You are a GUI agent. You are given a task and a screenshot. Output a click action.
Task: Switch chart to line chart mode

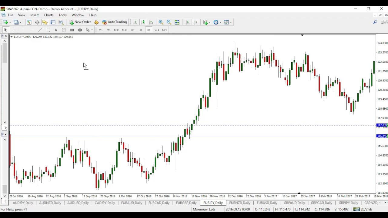(151, 22)
